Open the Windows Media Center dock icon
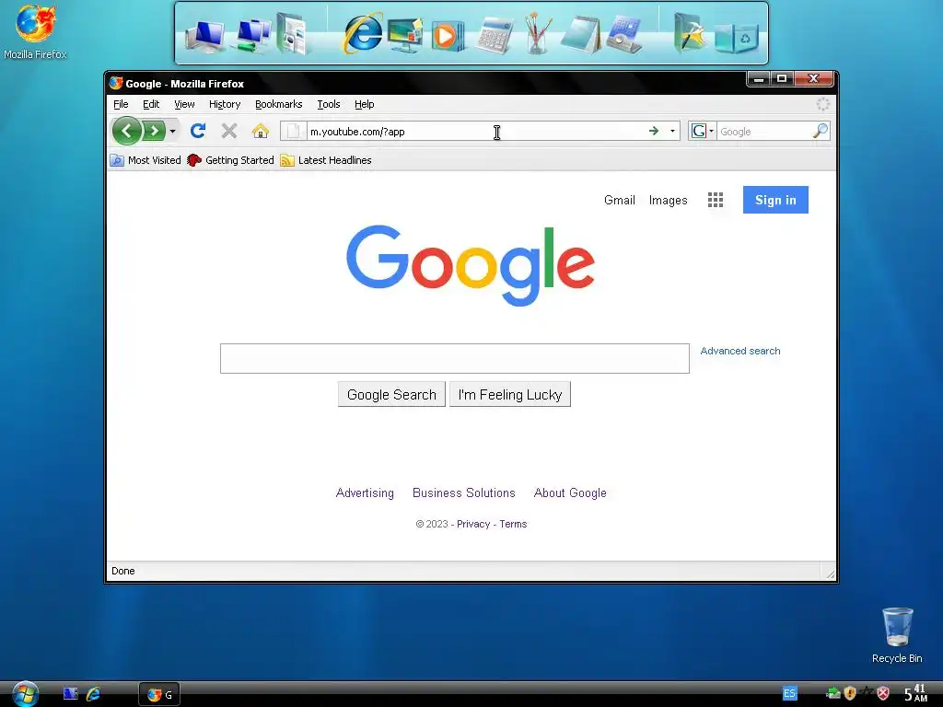943x707 pixels. click(405, 36)
